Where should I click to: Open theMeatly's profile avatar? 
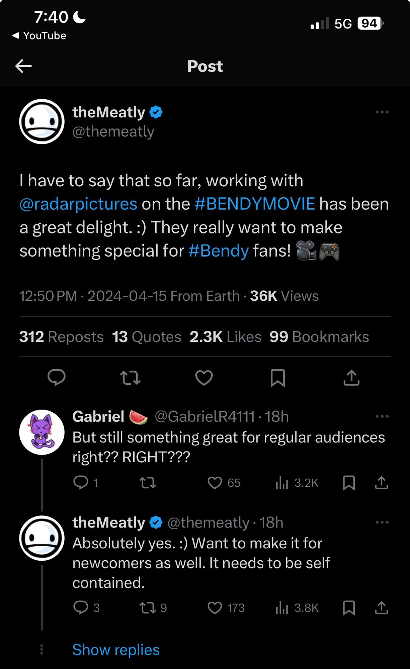(x=42, y=122)
